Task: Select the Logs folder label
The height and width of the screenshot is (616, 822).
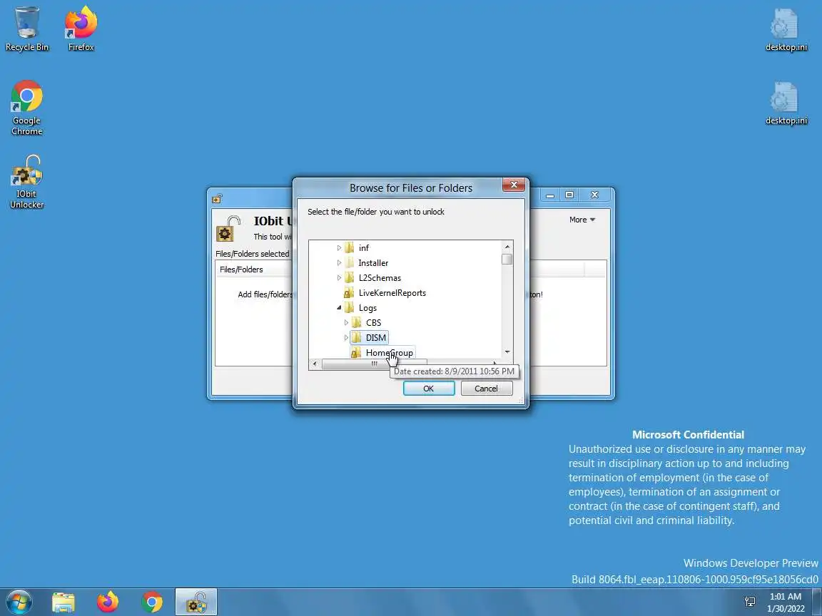Action: pyautogui.click(x=367, y=308)
